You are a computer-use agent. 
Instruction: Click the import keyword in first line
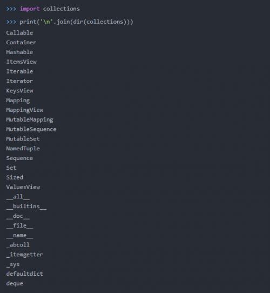[x=30, y=9]
